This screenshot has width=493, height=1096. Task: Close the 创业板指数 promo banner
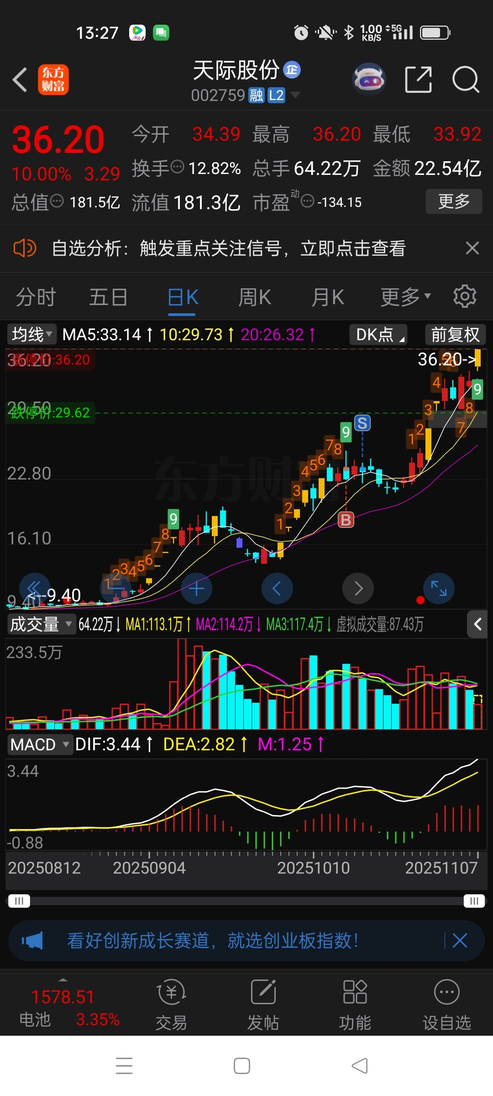tap(460, 941)
